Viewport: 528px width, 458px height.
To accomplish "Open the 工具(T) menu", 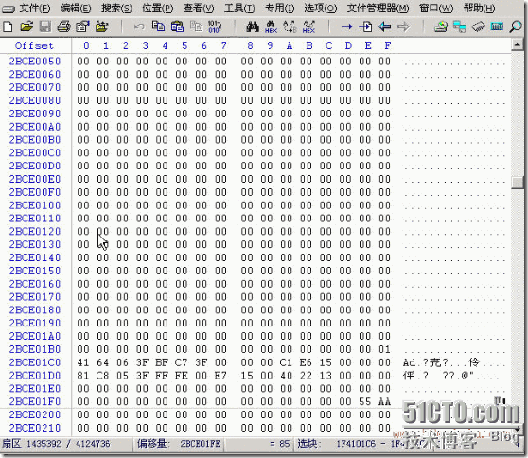I will [239, 9].
